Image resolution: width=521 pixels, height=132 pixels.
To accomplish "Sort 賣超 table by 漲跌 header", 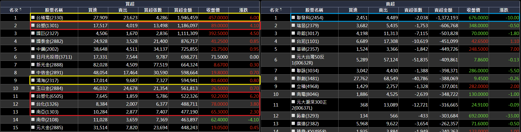I will click(504, 10).
